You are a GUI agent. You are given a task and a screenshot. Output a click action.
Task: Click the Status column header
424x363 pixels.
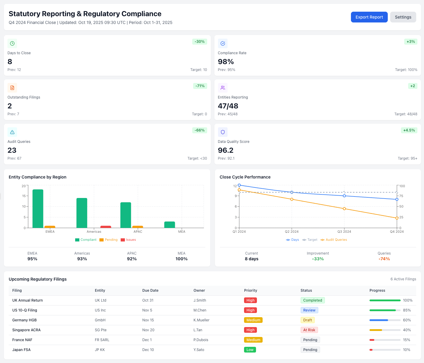click(x=306, y=291)
